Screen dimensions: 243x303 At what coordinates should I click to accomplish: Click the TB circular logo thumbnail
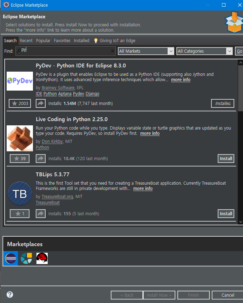point(20,193)
